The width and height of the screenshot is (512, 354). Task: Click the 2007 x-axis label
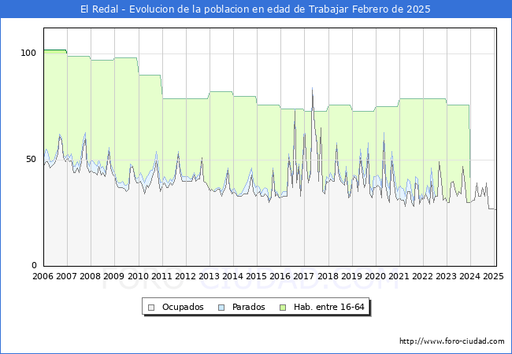[66, 276]
